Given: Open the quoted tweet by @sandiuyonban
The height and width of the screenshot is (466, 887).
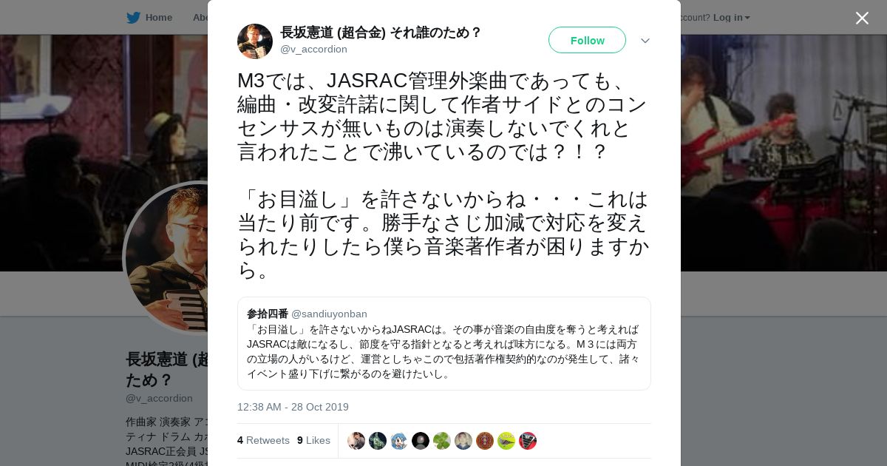Looking at the screenshot, I should coord(444,343).
